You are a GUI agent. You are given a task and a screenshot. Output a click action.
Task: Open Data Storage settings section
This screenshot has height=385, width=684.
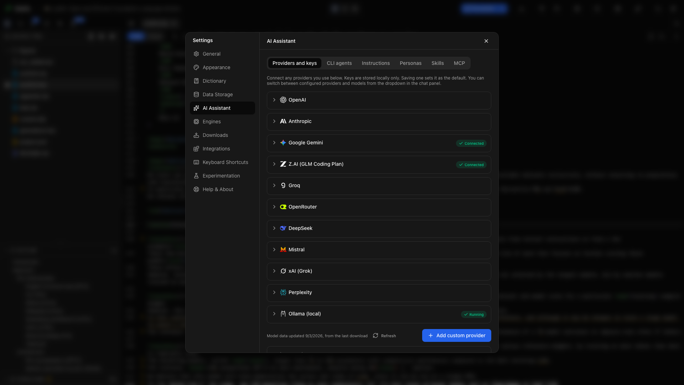(x=222, y=94)
